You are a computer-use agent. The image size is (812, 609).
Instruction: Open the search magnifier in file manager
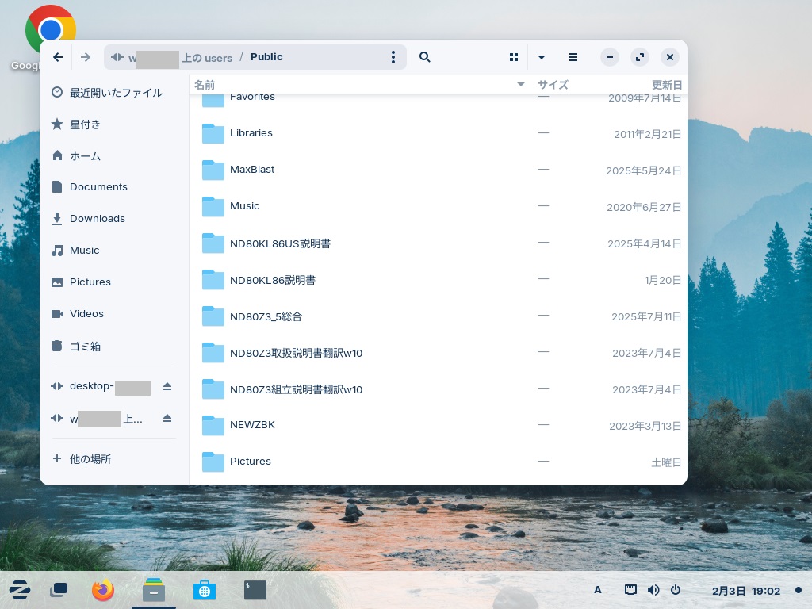(x=425, y=57)
